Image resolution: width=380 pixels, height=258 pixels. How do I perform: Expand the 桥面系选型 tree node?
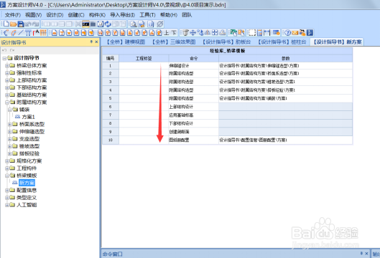point(10,124)
